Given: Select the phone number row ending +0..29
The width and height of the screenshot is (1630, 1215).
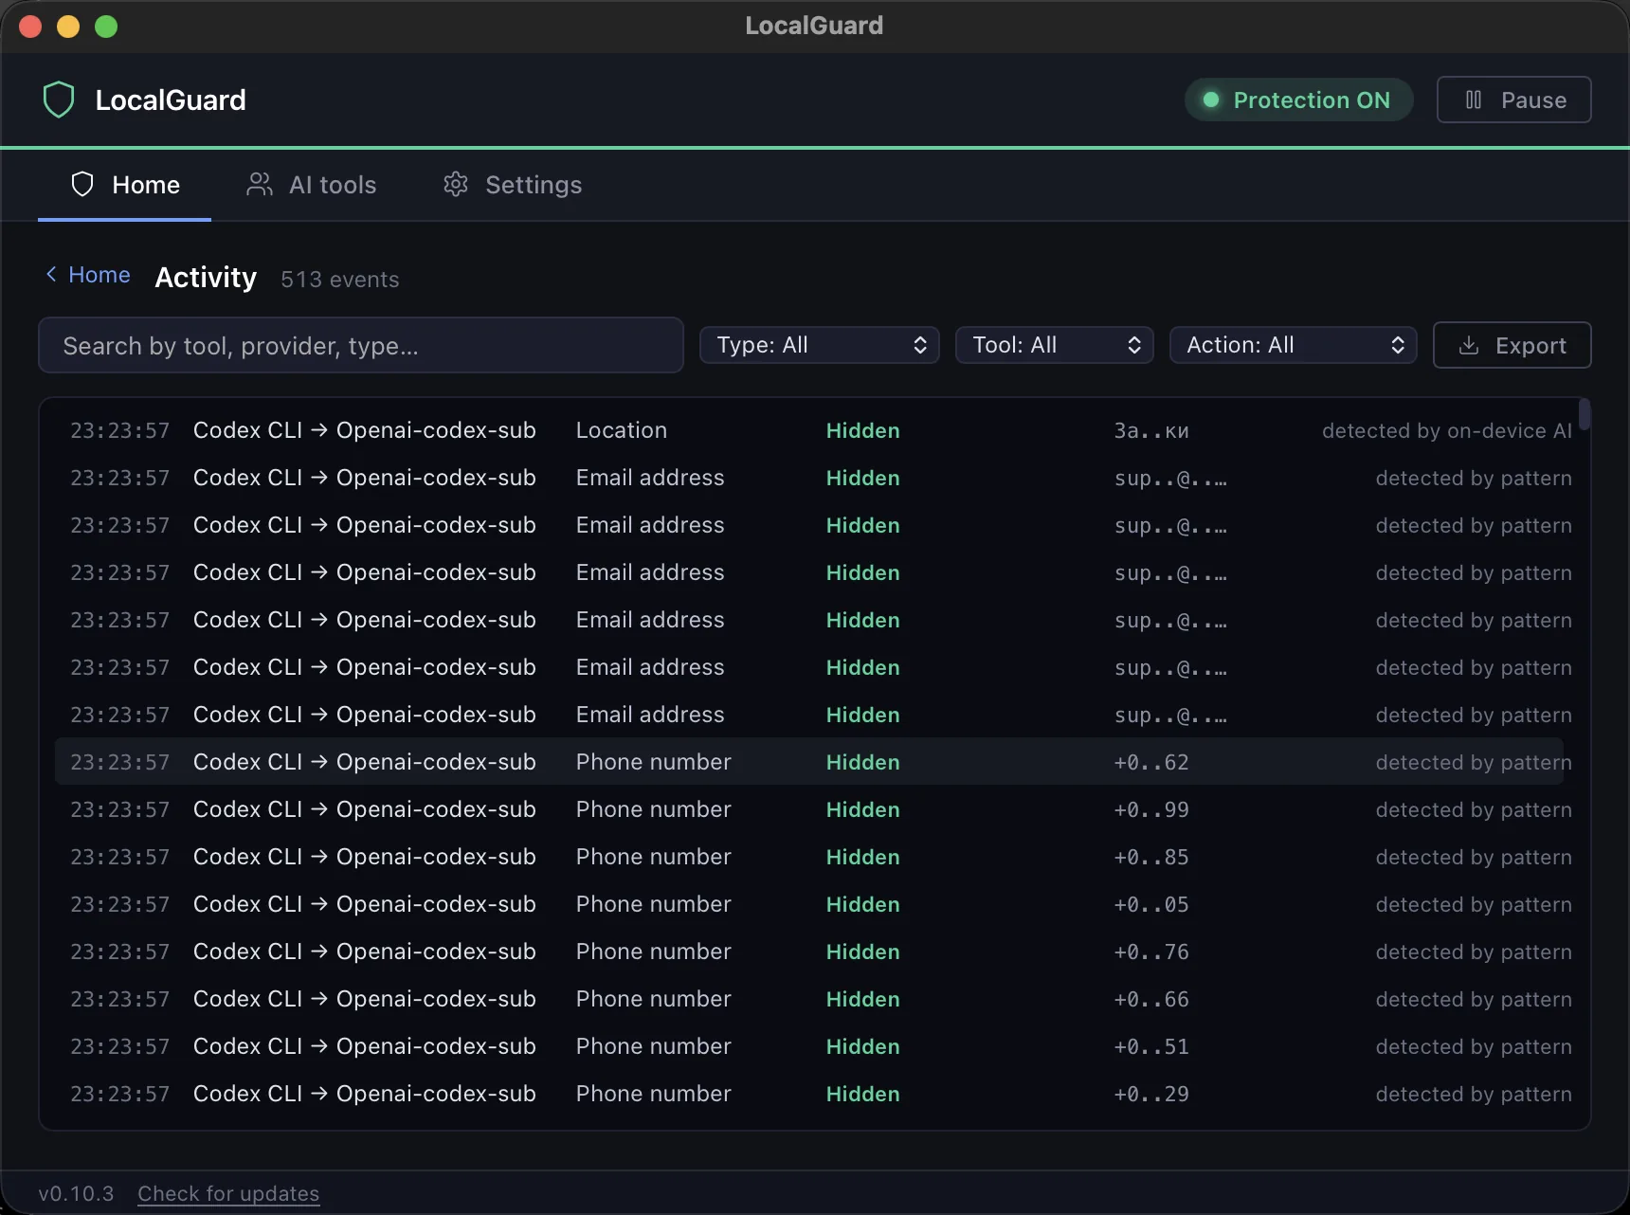Looking at the screenshot, I should point(809,1094).
